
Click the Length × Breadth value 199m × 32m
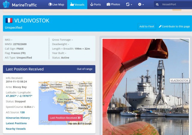pyautogui.click(x=82, y=49)
